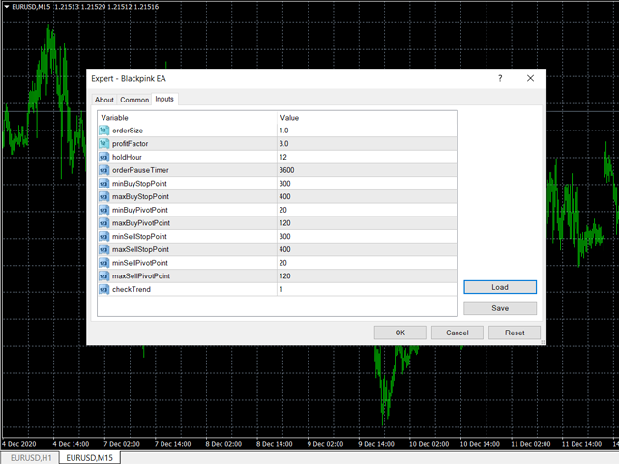Confirm the dialog with OK
The height and width of the screenshot is (464, 619).
click(x=399, y=333)
